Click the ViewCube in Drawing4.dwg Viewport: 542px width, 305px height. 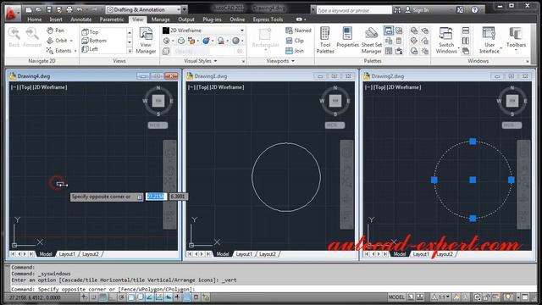click(x=158, y=101)
